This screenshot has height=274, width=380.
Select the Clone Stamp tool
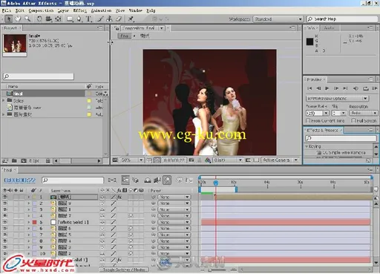(x=109, y=19)
